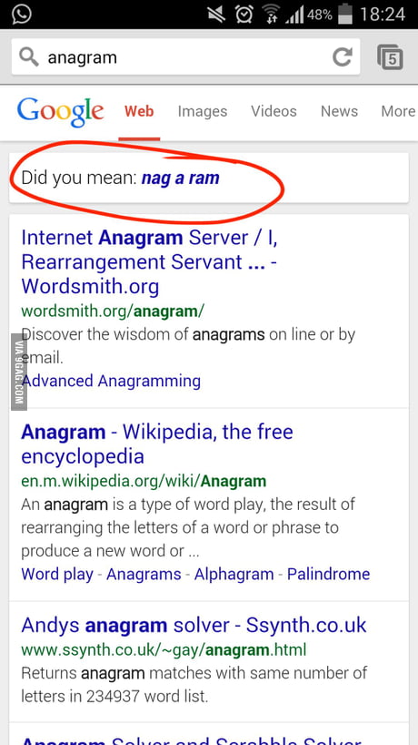Tap the WhatsApp notification icon

tap(21, 14)
